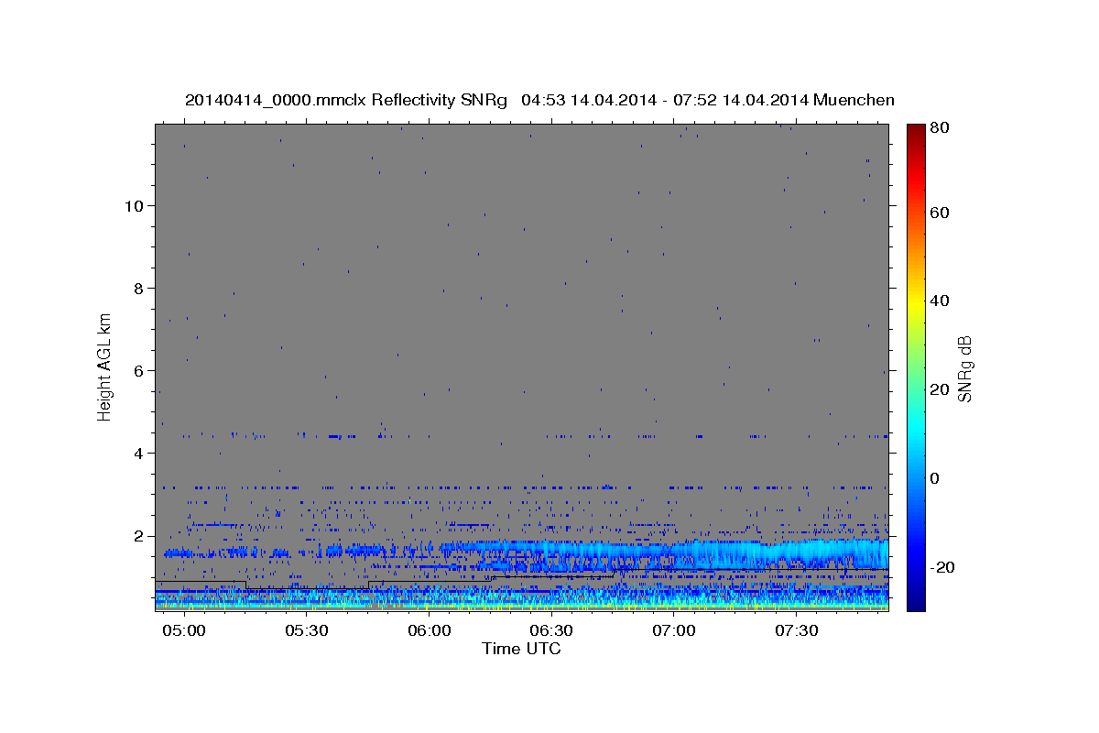1099x733 pixels.
Task: Click the yellow-green ground echo band at the bottom
Action: [x=521, y=605]
